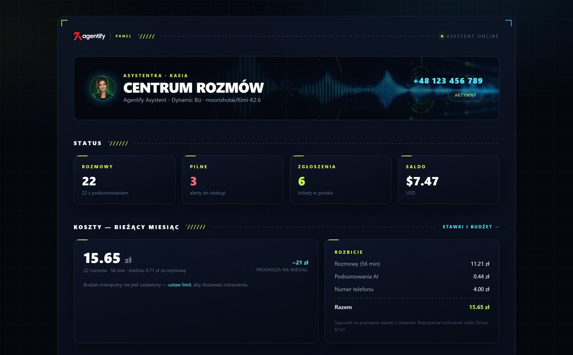The height and width of the screenshot is (355, 573).
Task: Click the PROGNOZA NA MIESIĄC label
Action: coord(282,270)
